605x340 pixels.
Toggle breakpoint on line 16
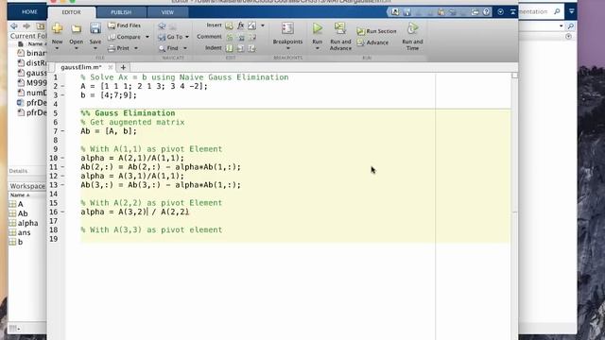pyautogui.click(x=62, y=212)
